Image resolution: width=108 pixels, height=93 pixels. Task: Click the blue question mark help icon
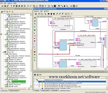point(11,6)
